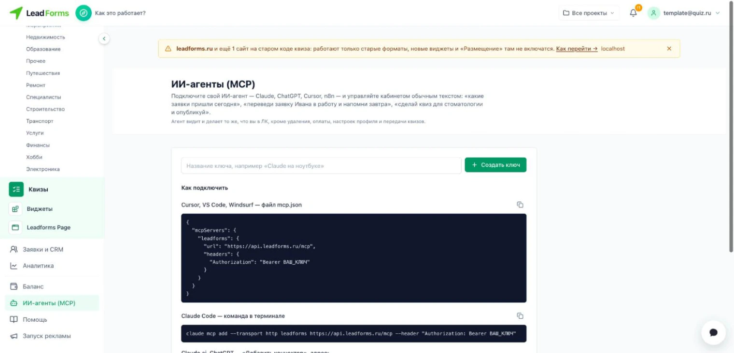Viewport: 734px width, 353px height.
Task: Select the Путешествия category
Action: 43,73
